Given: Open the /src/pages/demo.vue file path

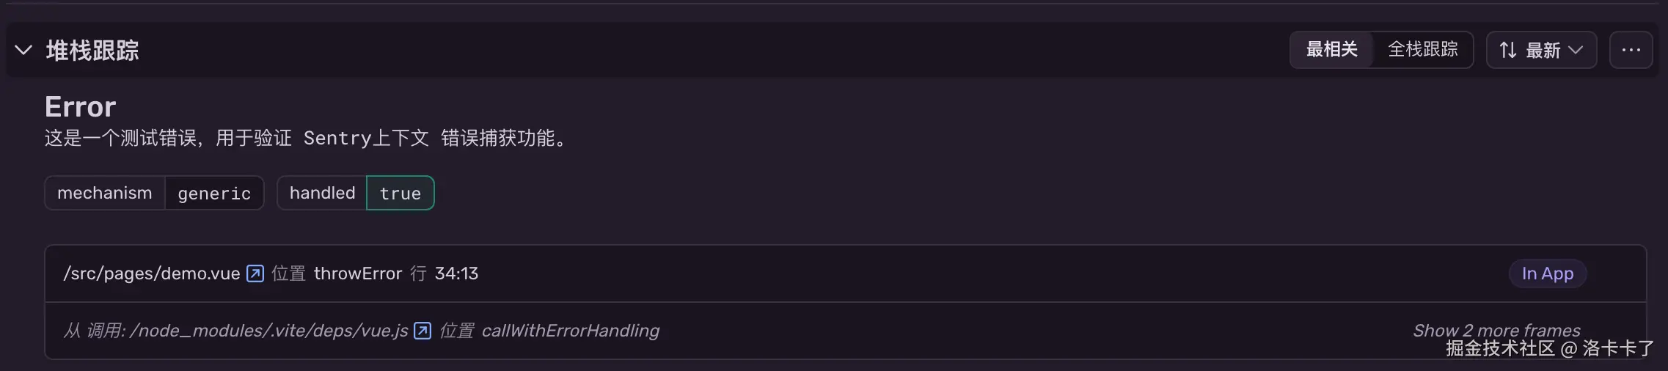Looking at the screenshot, I should click(x=152, y=273).
